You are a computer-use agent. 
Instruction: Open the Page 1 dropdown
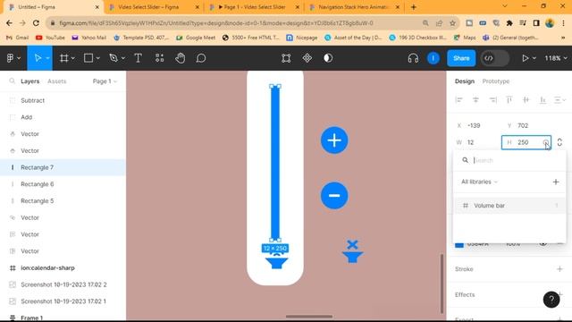(x=105, y=81)
